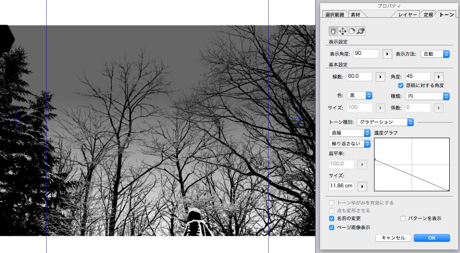Screen dimensions: 460x253
Task: Click the トーンゆがみを有効にする checkbox
Action: pyautogui.click(x=332, y=203)
